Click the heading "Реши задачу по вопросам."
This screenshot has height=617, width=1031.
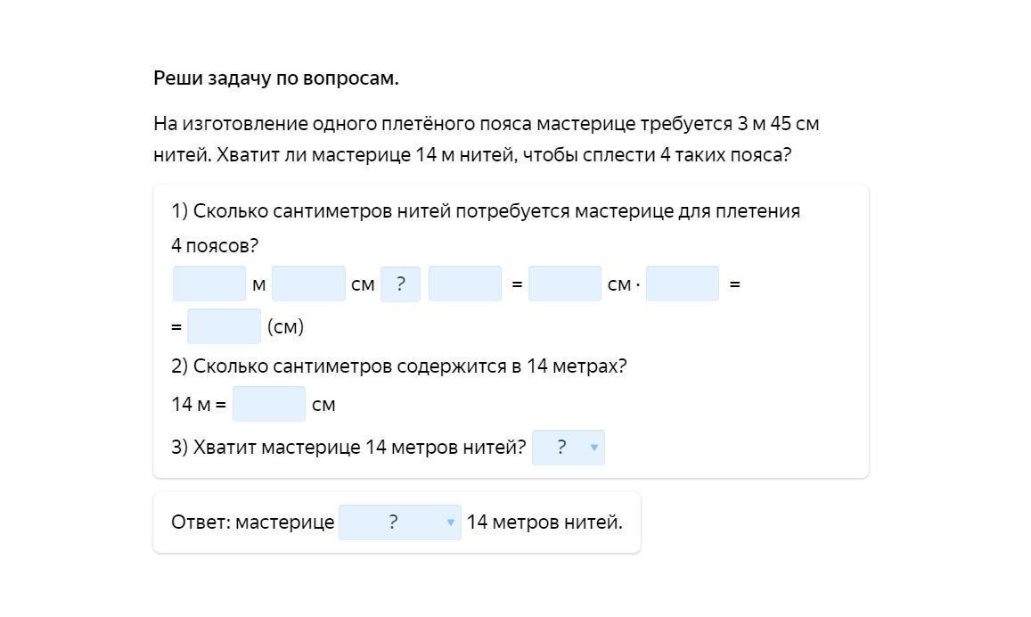(276, 78)
